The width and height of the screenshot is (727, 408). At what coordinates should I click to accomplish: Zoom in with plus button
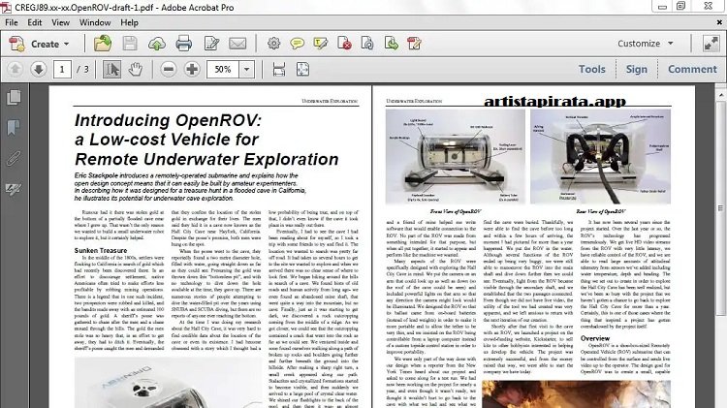192,70
